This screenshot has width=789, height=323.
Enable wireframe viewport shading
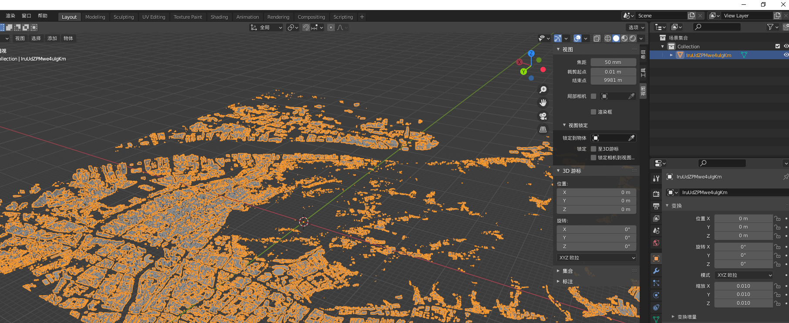pos(608,38)
